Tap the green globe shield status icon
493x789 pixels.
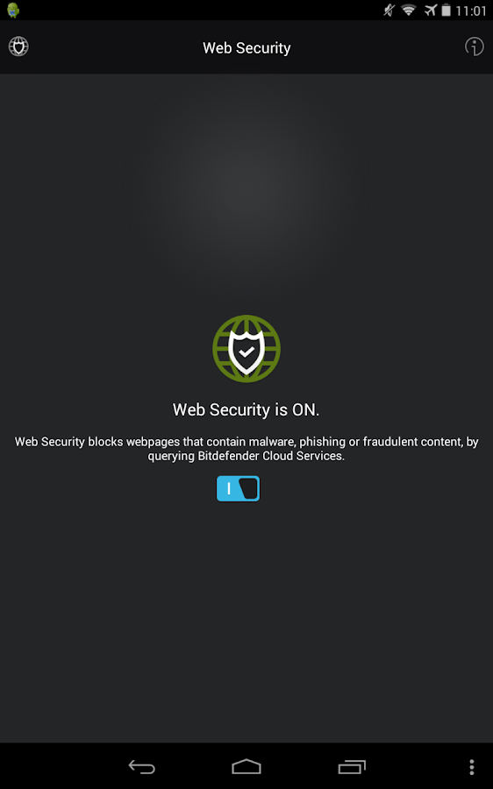pos(246,349)
